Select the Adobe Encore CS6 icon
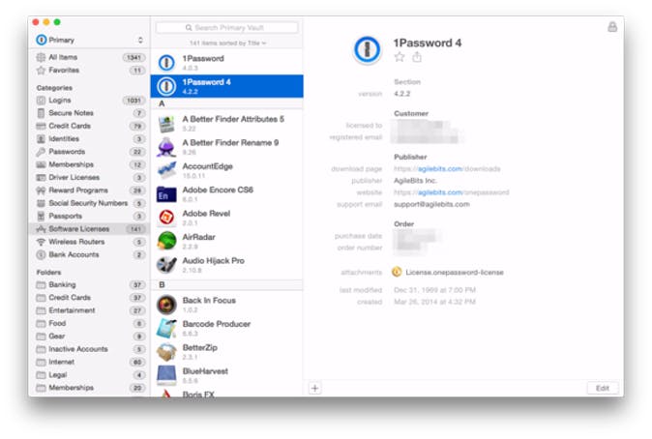This screenshot has width=652, height=439. [x=166, y=194]
